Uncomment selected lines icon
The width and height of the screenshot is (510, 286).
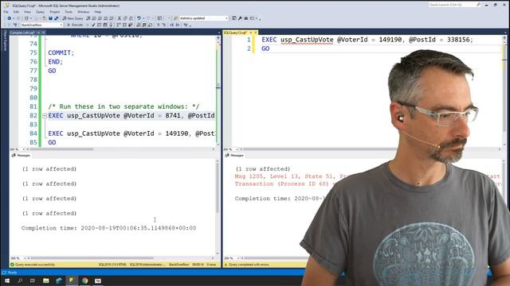(x=164, y=25)
